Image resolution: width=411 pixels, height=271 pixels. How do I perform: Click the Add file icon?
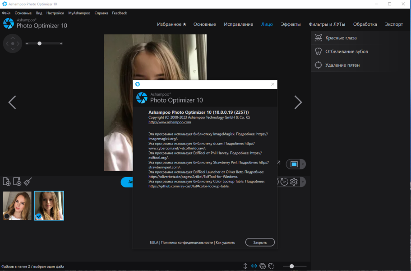point(7,182)
